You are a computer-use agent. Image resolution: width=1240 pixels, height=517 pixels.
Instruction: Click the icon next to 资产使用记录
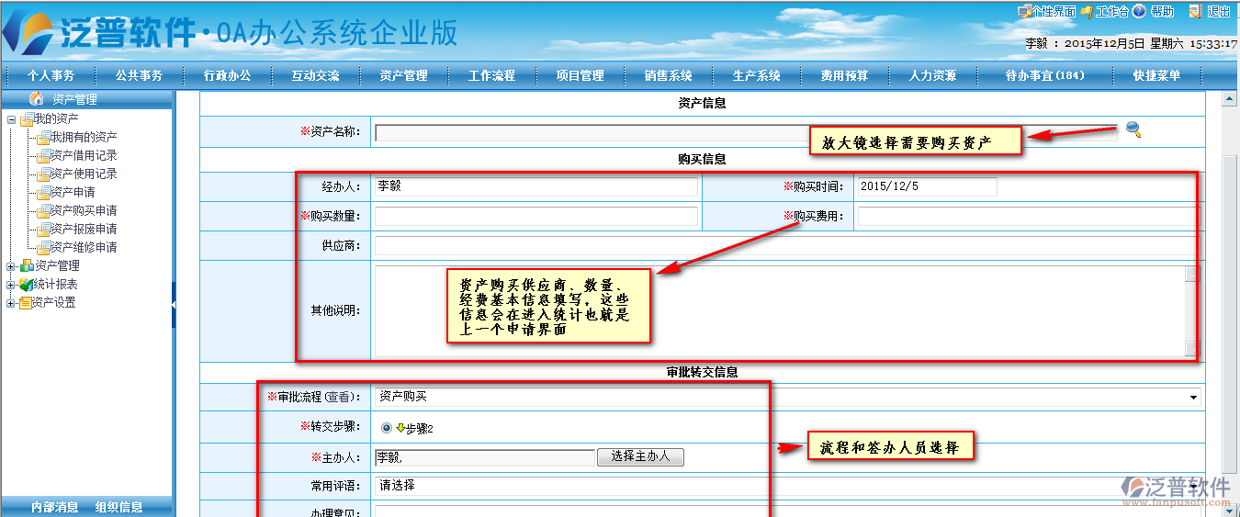[x=43, y=174]
